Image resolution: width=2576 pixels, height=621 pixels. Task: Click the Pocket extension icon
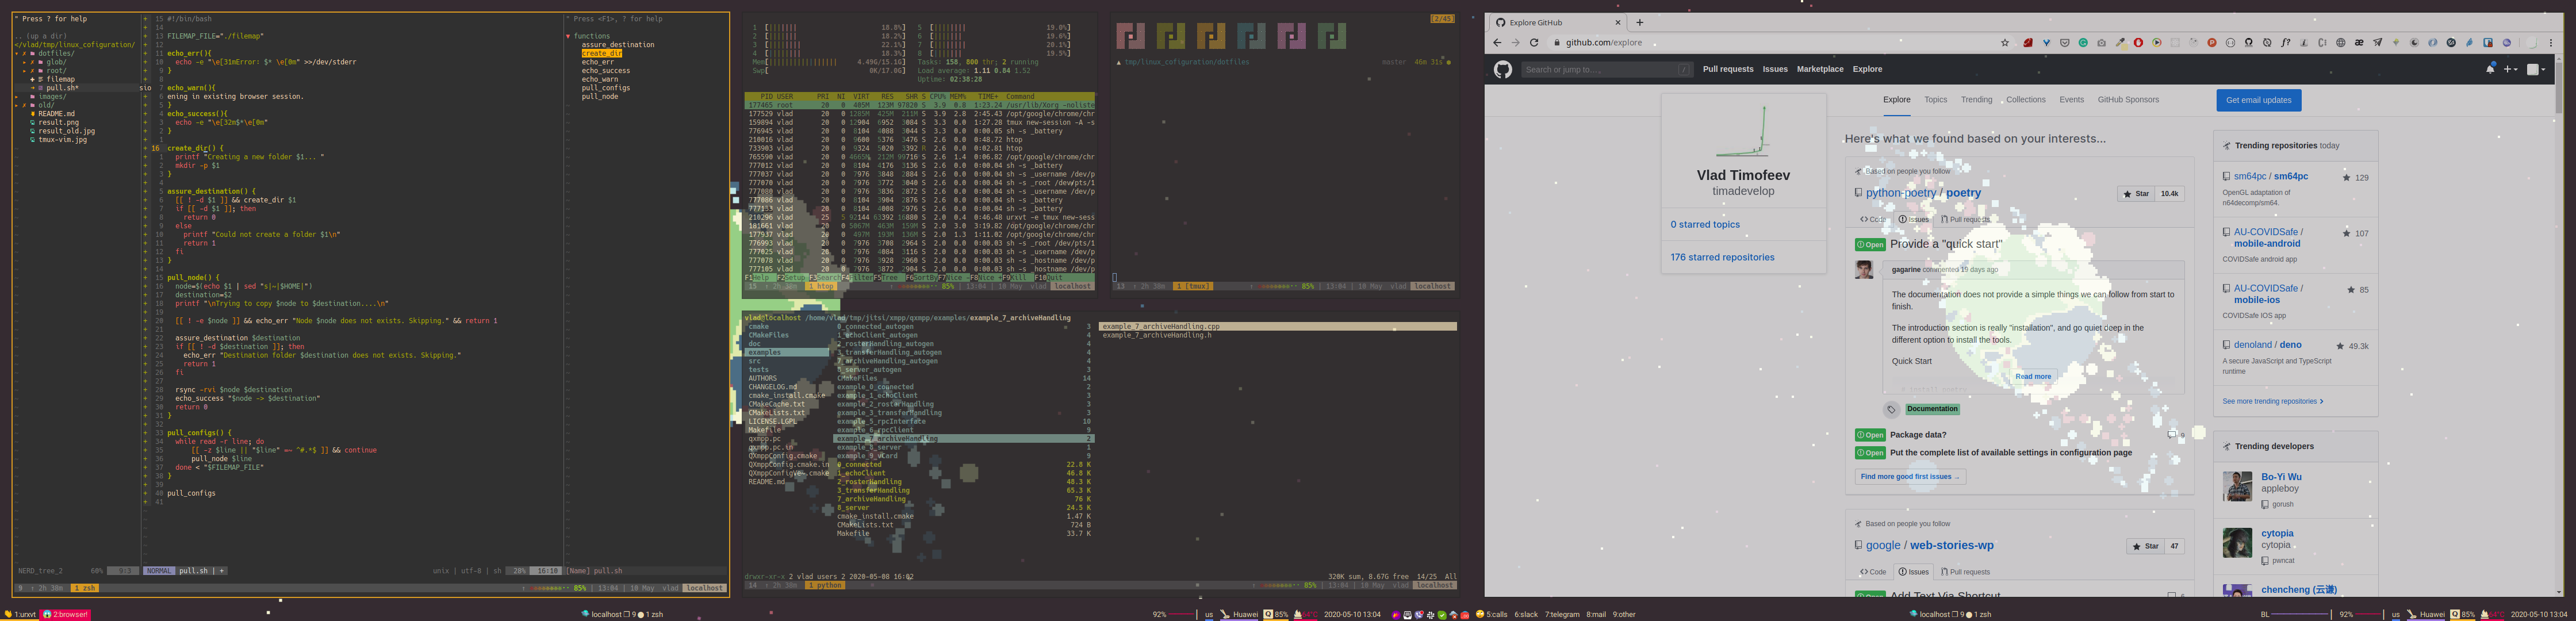click(2065, 43)
